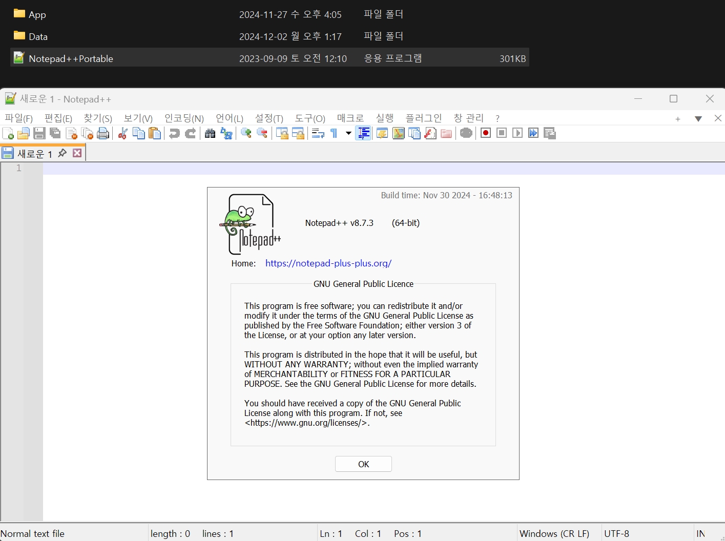The image size is (725, 541).
Task: Click the New file toolbar icon
Action: click(8, 134)
